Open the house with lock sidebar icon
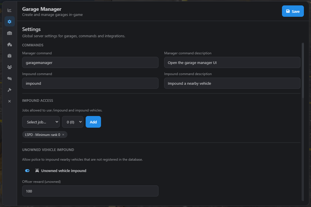The image size is (311, 207). (9, 44)
